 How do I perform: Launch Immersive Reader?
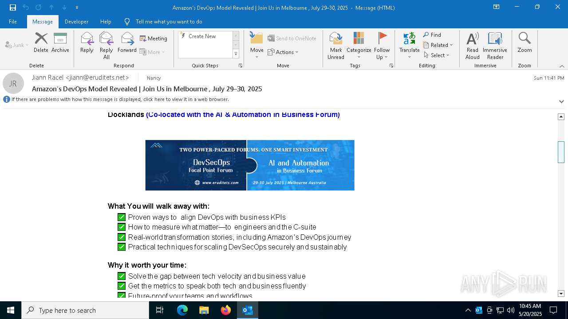tap(495, 46)
